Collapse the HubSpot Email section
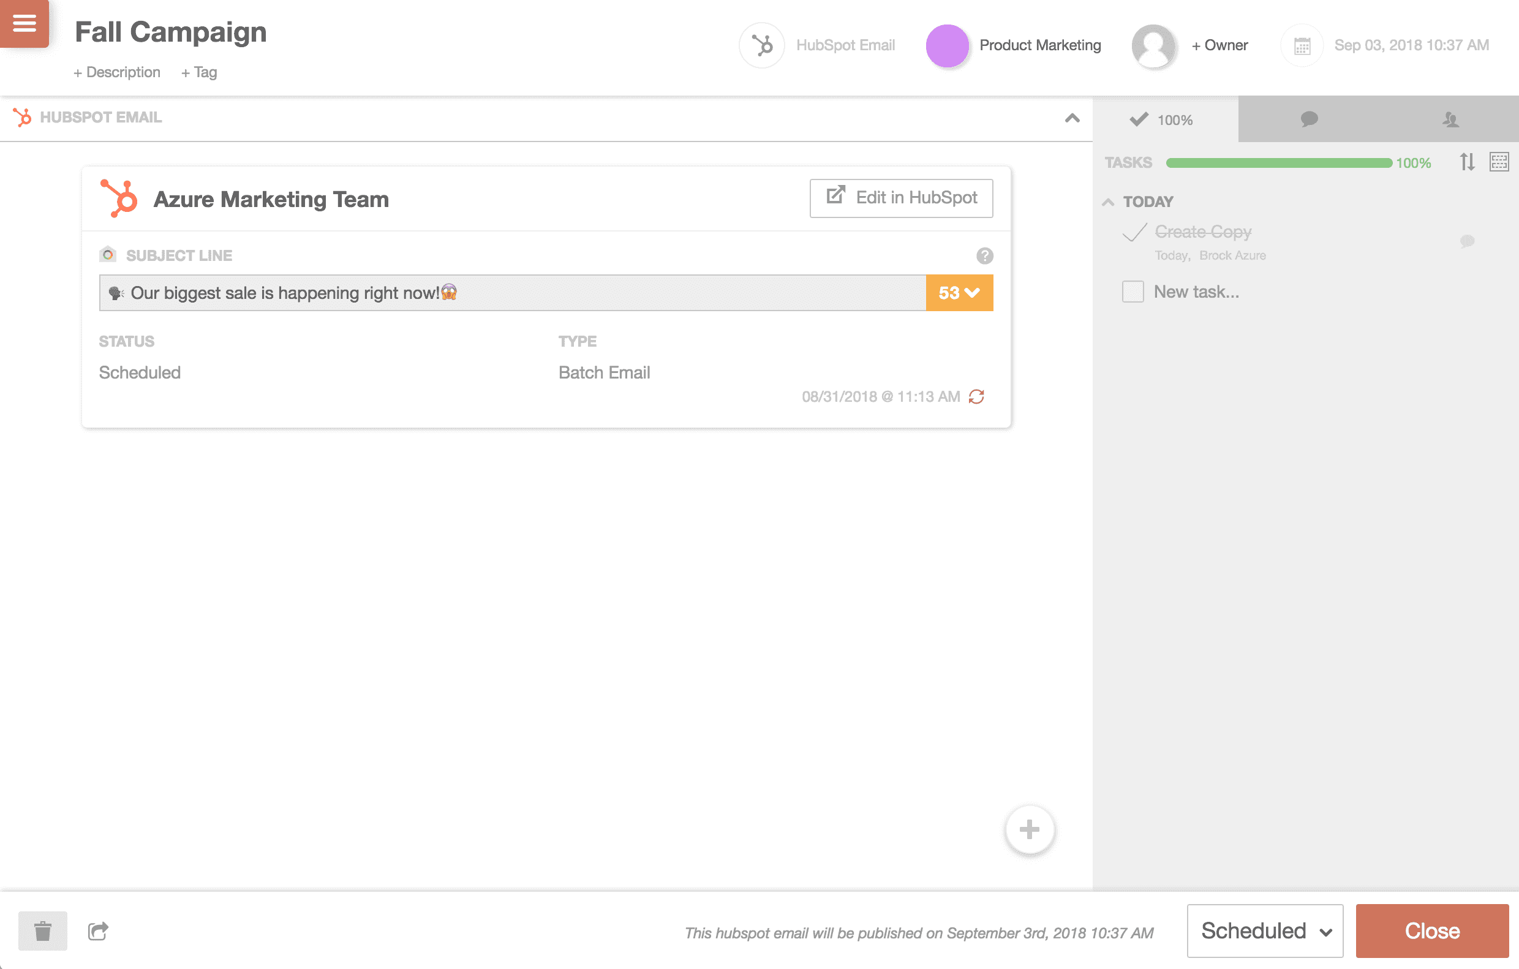Image resolution: width=1519 pixels, height=969 pixels. [x=1072, y=118]
